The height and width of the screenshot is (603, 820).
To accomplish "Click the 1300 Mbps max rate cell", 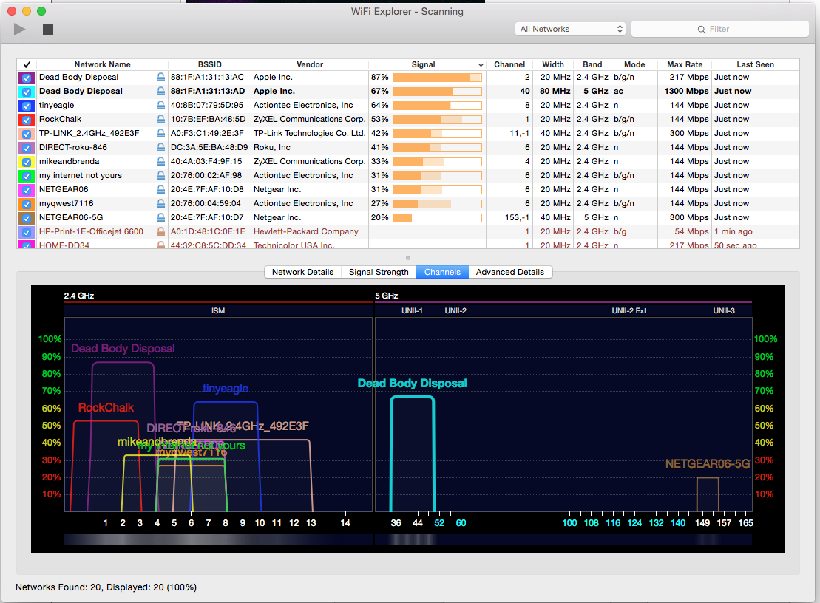I will (686, 91).
